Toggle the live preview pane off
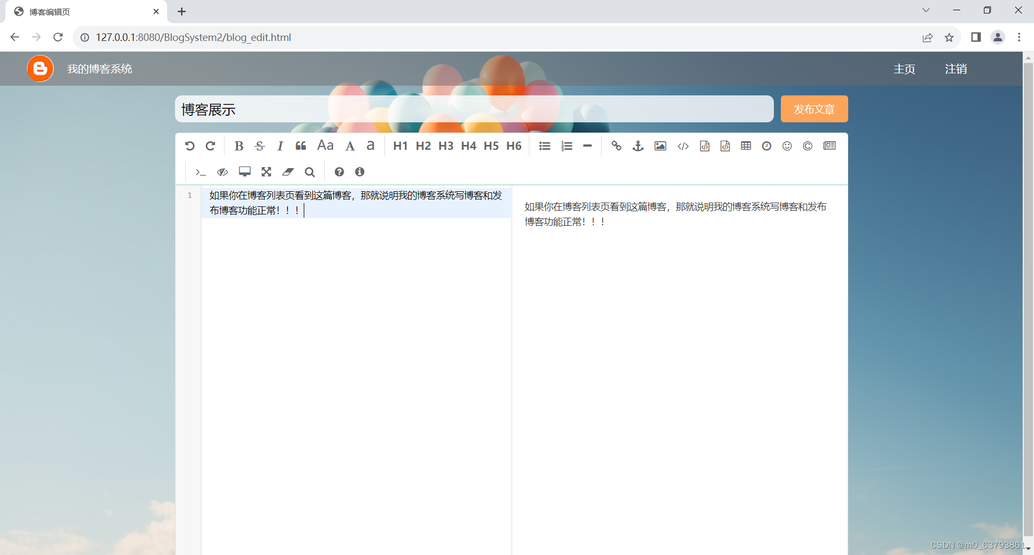The width and height of the screenshot is (1034, 555). 222,171
